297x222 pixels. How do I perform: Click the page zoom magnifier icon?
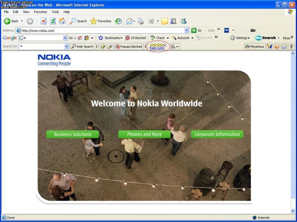[x=173, y=47]
